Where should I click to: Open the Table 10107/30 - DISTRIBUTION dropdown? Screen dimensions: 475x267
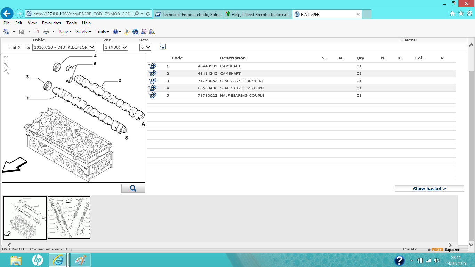click(64, 47)
